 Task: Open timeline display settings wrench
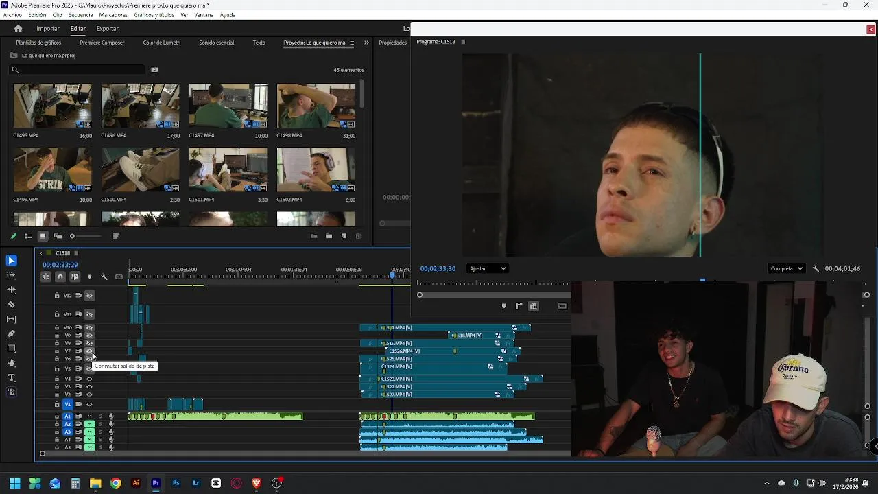point(104,277)
